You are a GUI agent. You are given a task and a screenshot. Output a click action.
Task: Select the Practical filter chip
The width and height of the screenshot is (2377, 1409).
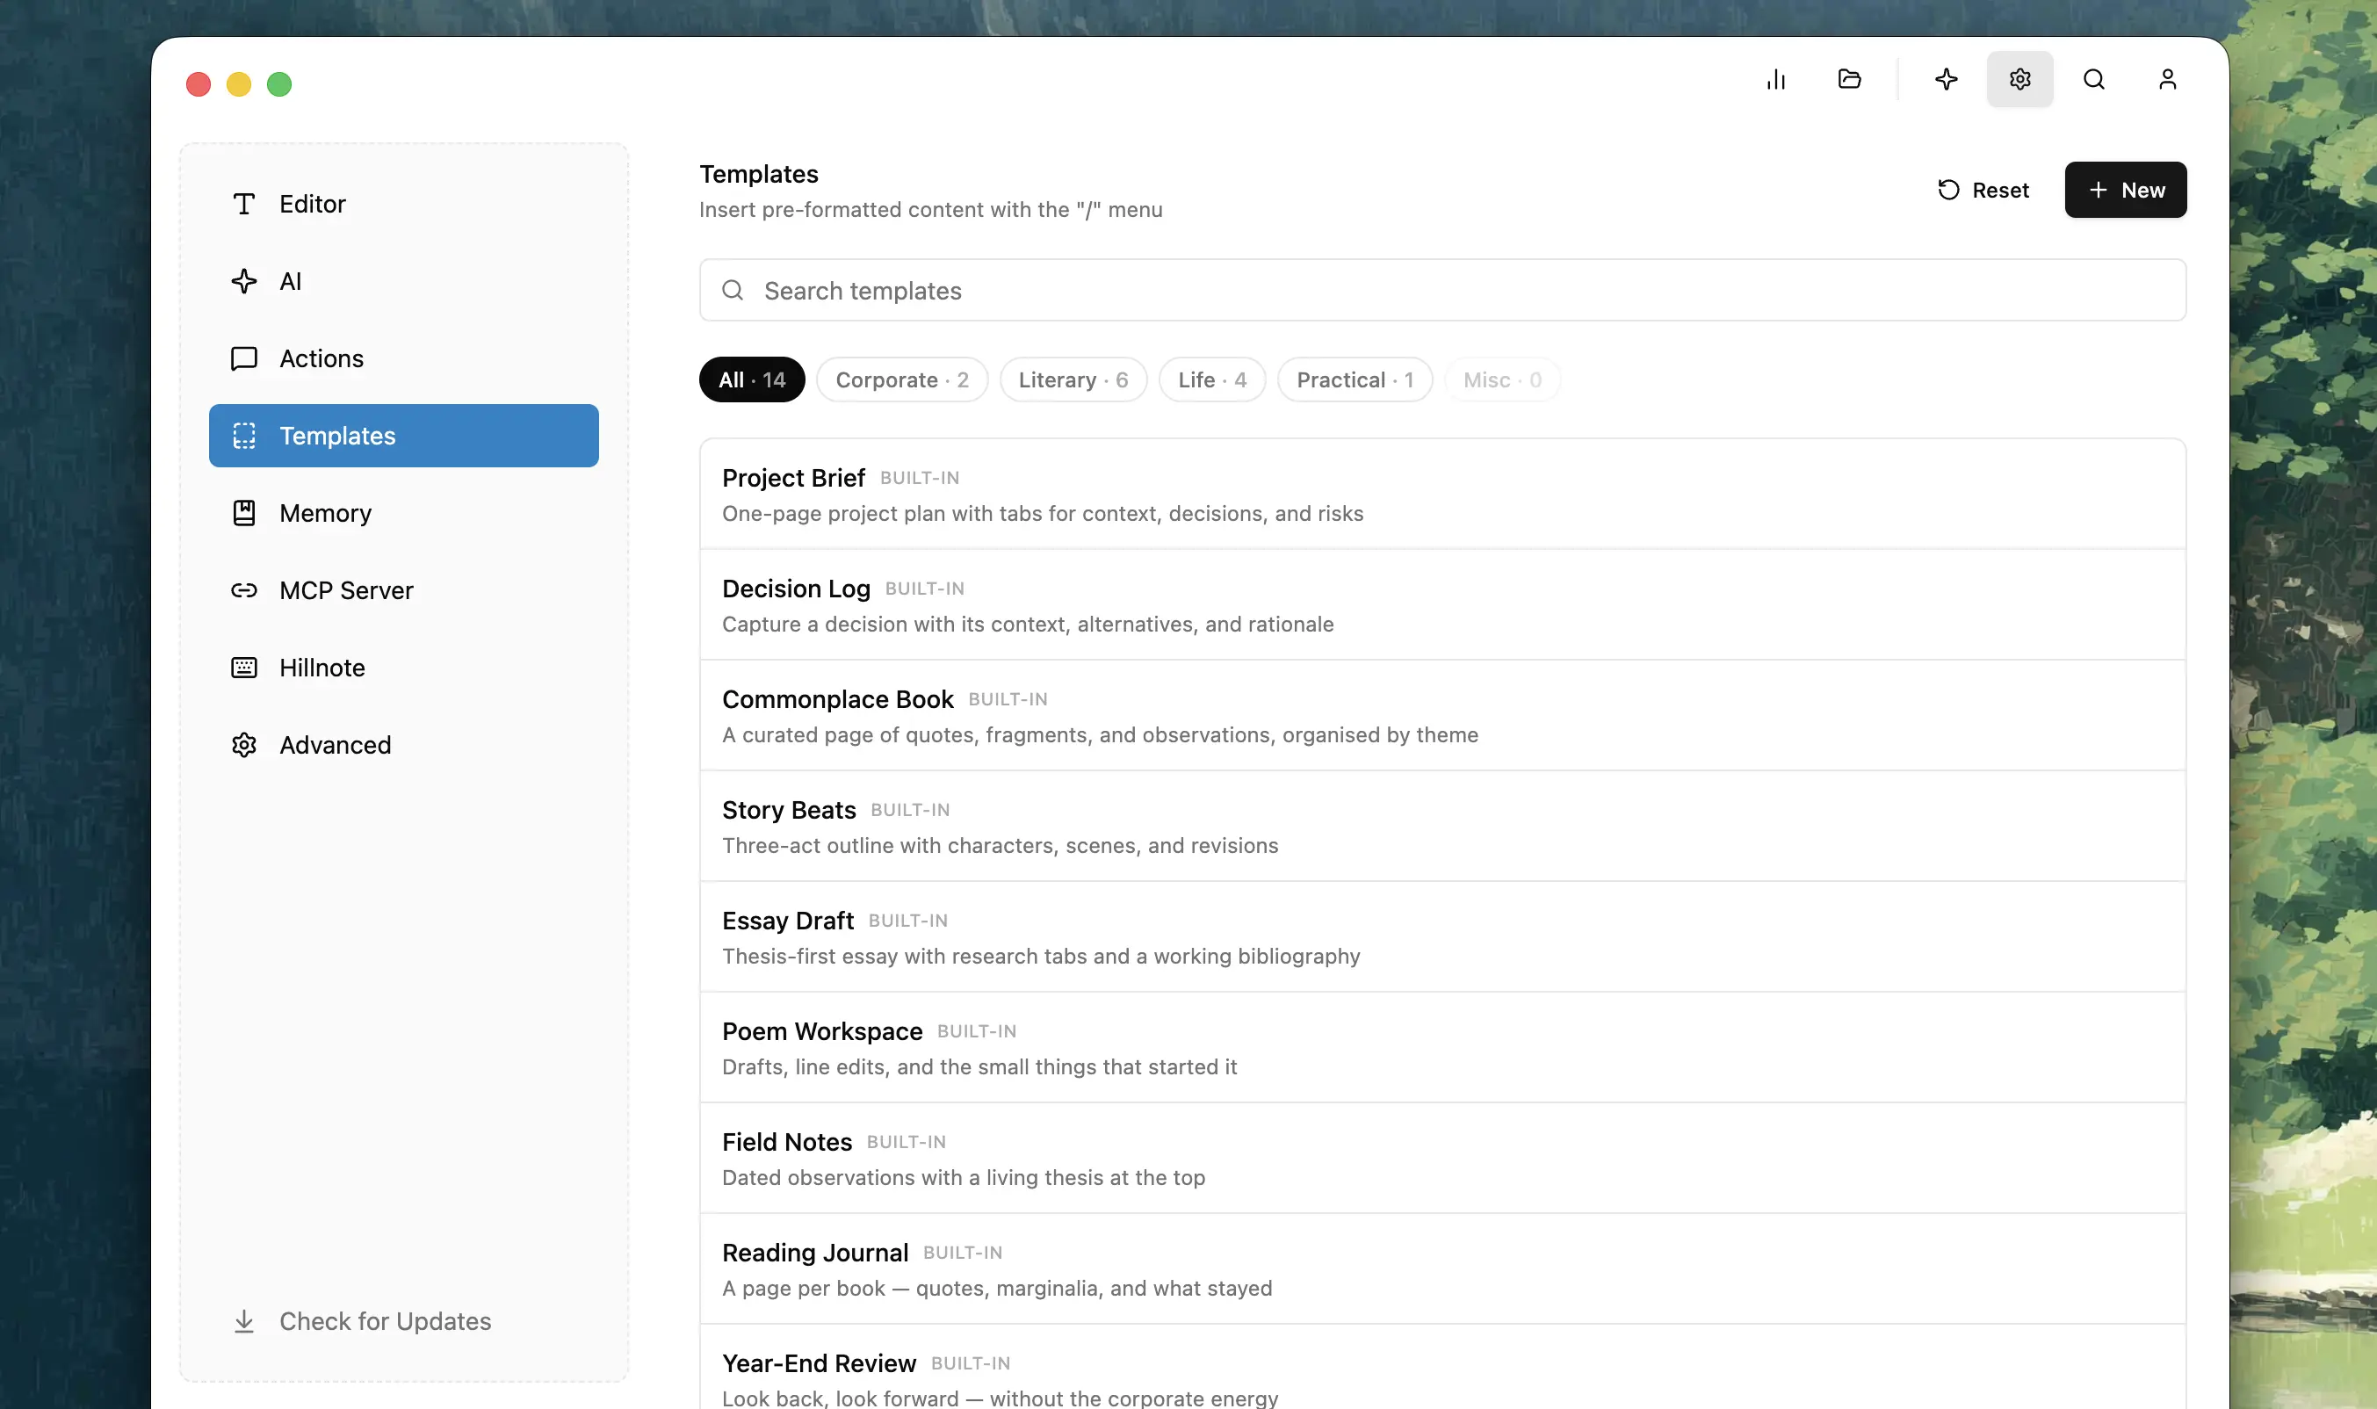click(1355, 379)
